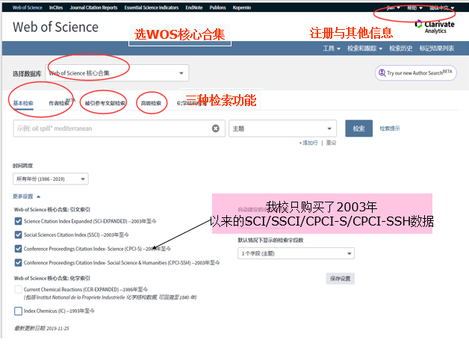Expand the 工具 menu
The image size is (469, 354).
(x=332, y=49)
